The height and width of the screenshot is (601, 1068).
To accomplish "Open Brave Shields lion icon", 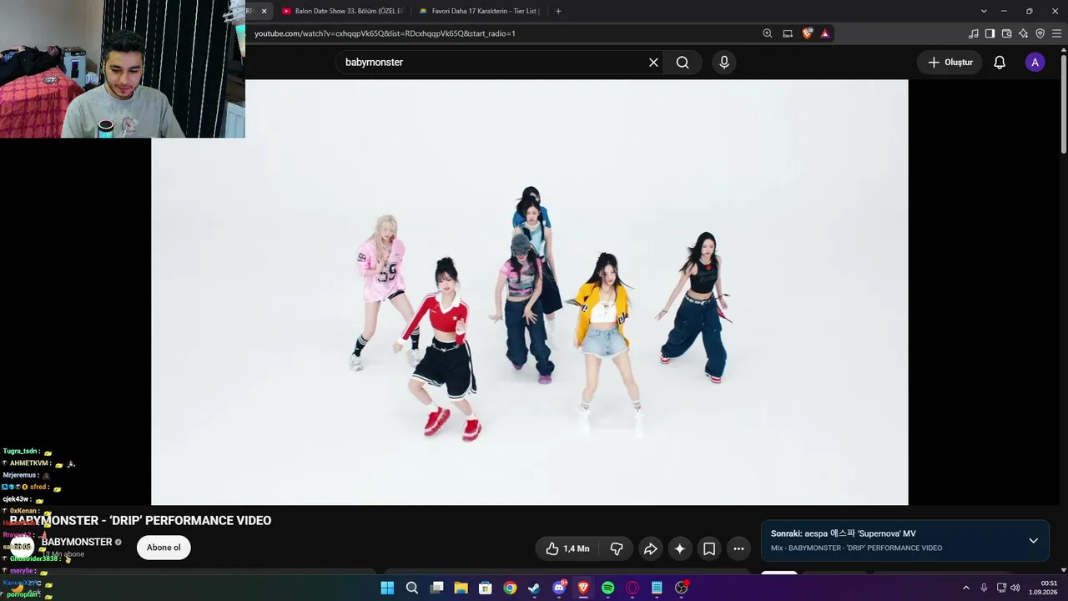I will coord(807,33).
